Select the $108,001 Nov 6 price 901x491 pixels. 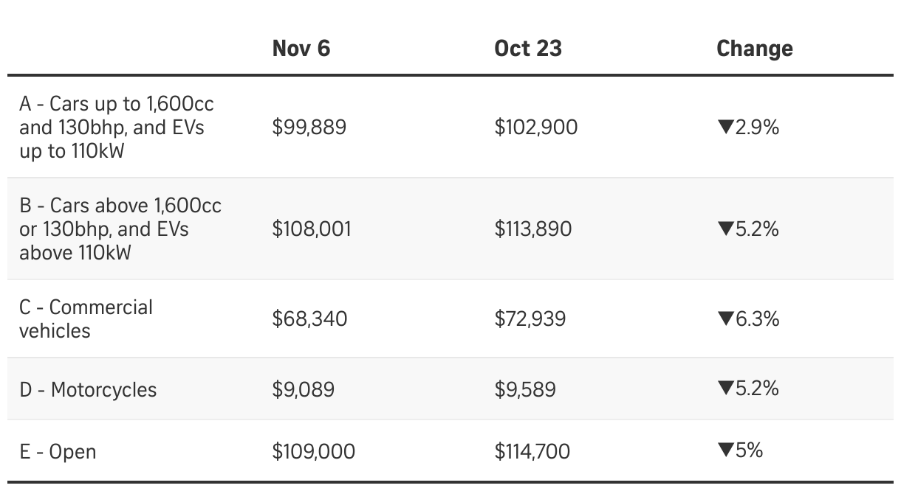312,229
